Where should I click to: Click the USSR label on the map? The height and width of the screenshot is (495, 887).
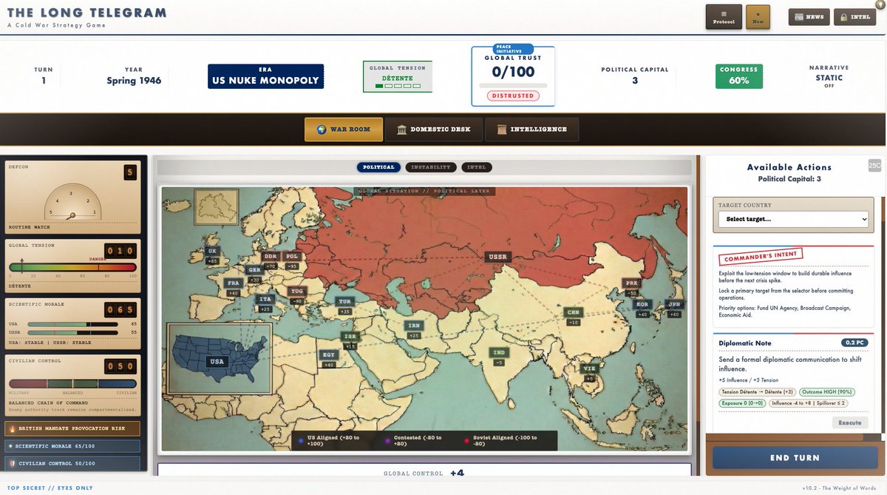498,257
